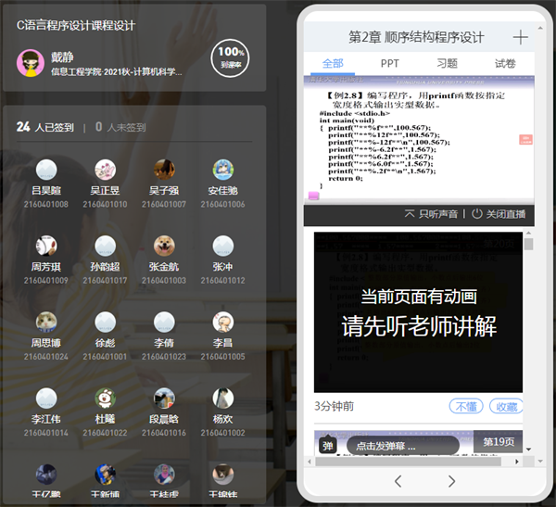This screenshot has width=556, height=507.
Task: Toggle the 弹 danmaku switch
Action: (x=327, y=446)
